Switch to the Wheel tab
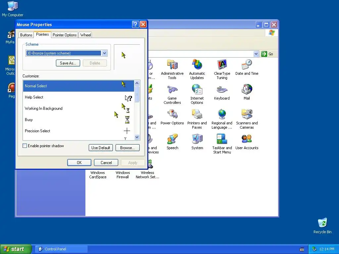 tap(86, 35)
